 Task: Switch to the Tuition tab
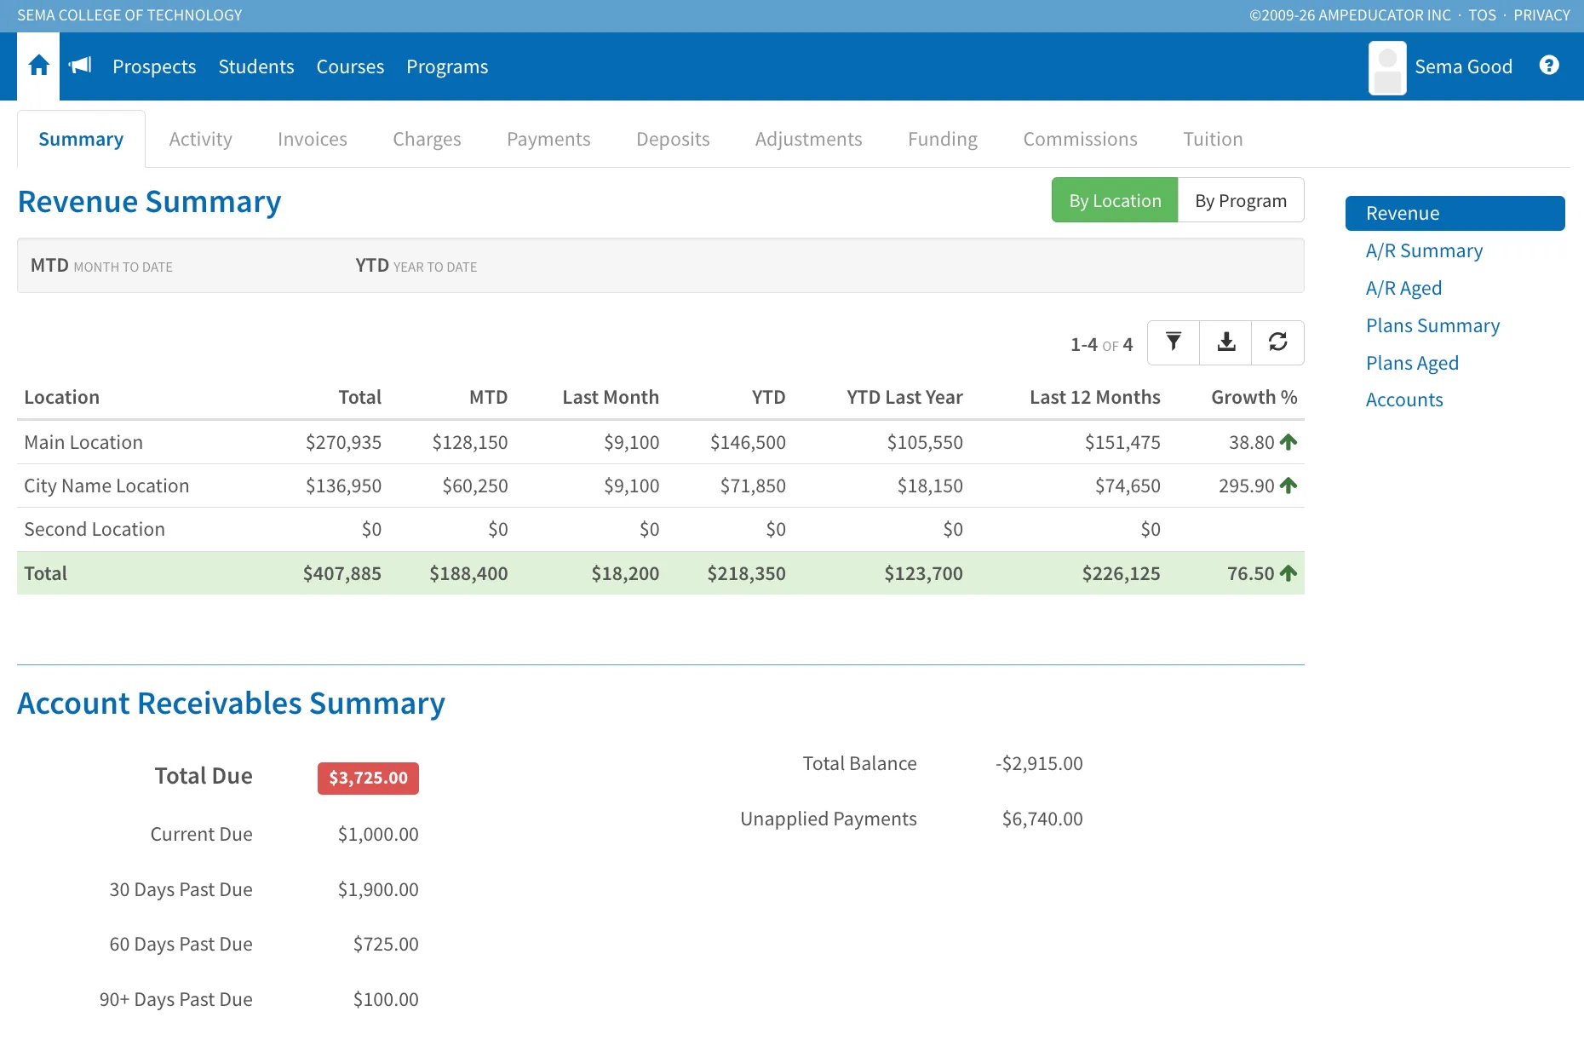[x=1213, y=139]
